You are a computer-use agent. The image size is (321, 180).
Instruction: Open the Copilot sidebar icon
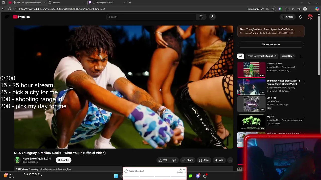(x=317, y=9)
